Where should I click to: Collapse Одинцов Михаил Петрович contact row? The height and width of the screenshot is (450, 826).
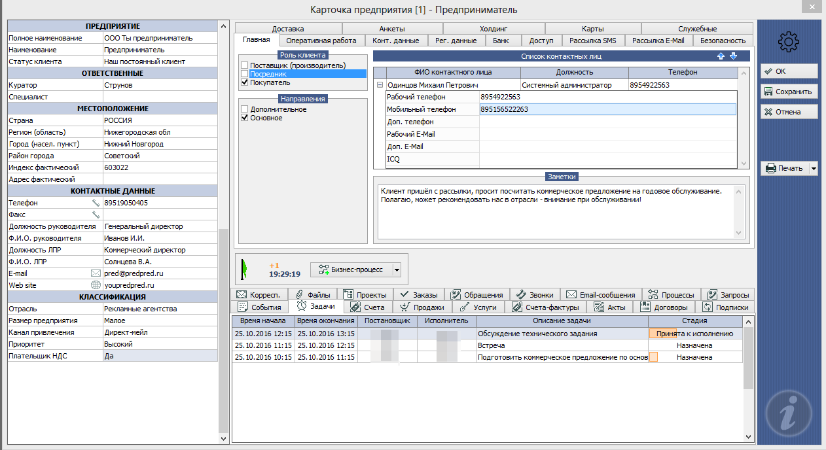tap(380, 85)
